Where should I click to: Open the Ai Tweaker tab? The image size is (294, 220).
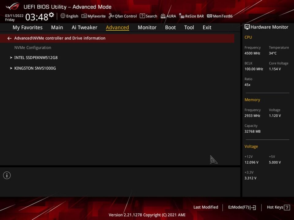(x=85, y=28)
